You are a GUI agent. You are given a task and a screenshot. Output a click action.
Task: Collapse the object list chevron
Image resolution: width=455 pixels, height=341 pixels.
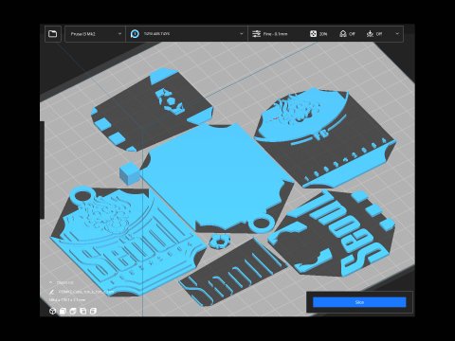[x=51, y=282]
